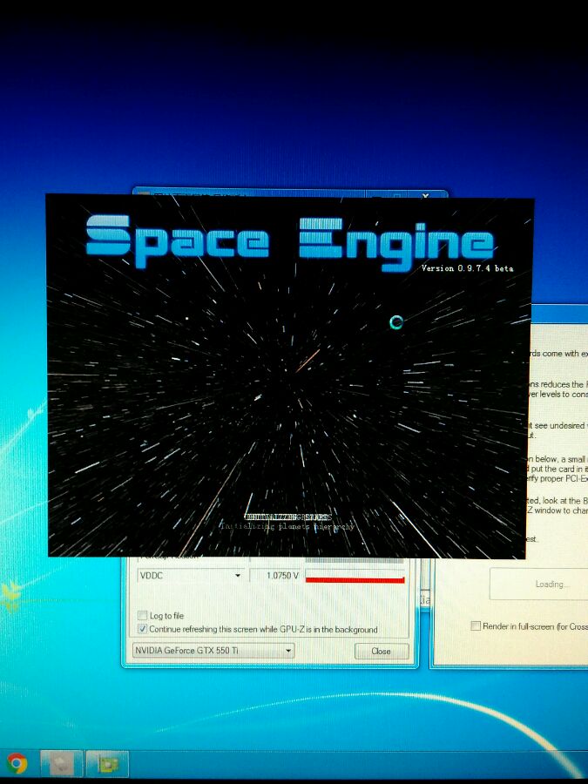Screen dimensions: 588x784
Task: Click the 1.0750 V value field
Action: (x=275, y=576)
